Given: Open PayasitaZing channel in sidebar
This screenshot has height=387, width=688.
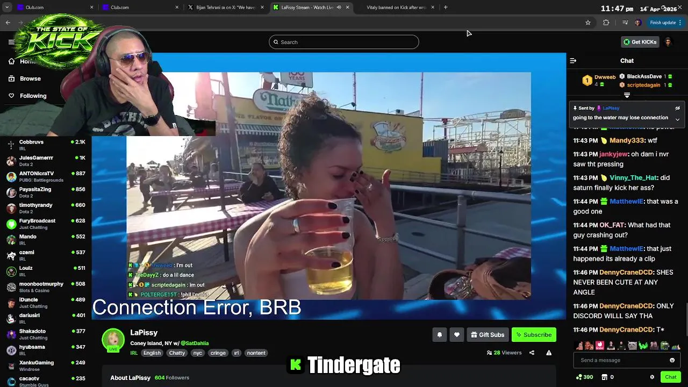Looking at the screenshot, I should [x=46, y=192].
